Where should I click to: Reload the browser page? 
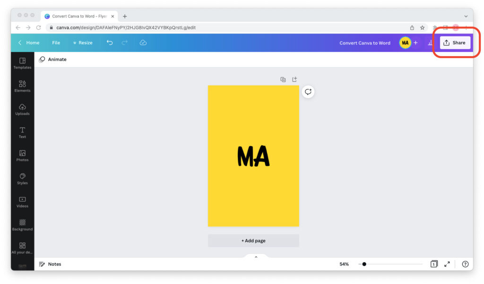39,27
